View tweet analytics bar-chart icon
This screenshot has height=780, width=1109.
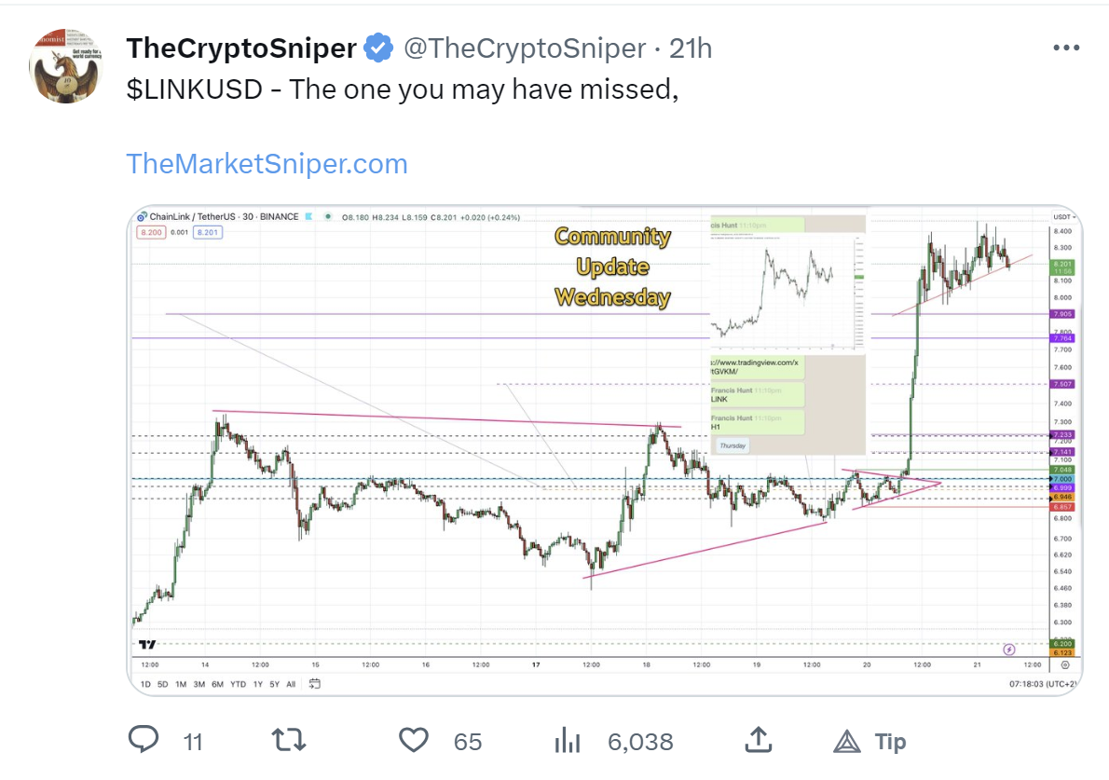(x=568, y=741)
